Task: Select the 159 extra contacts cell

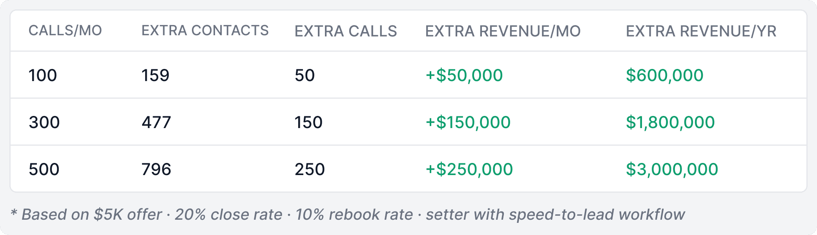Action: pos(155,75)
